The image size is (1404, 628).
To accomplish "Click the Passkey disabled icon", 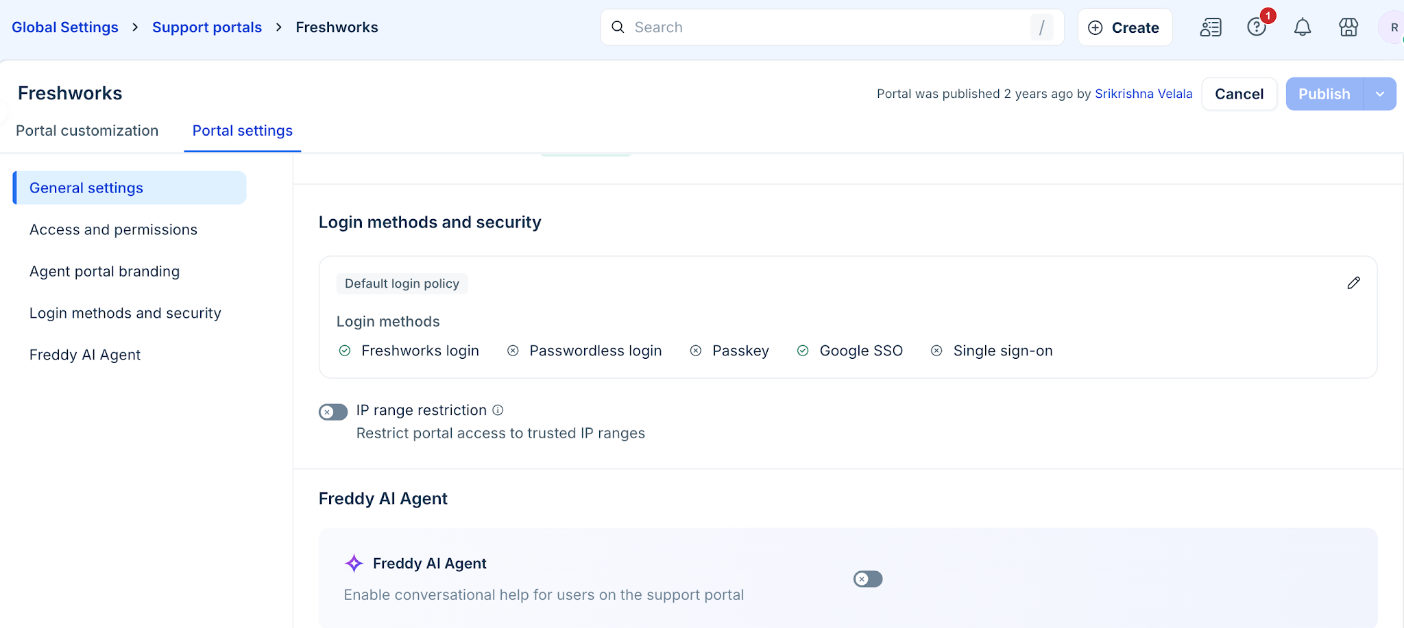I will pyautogui.click(x=696, y=351).
